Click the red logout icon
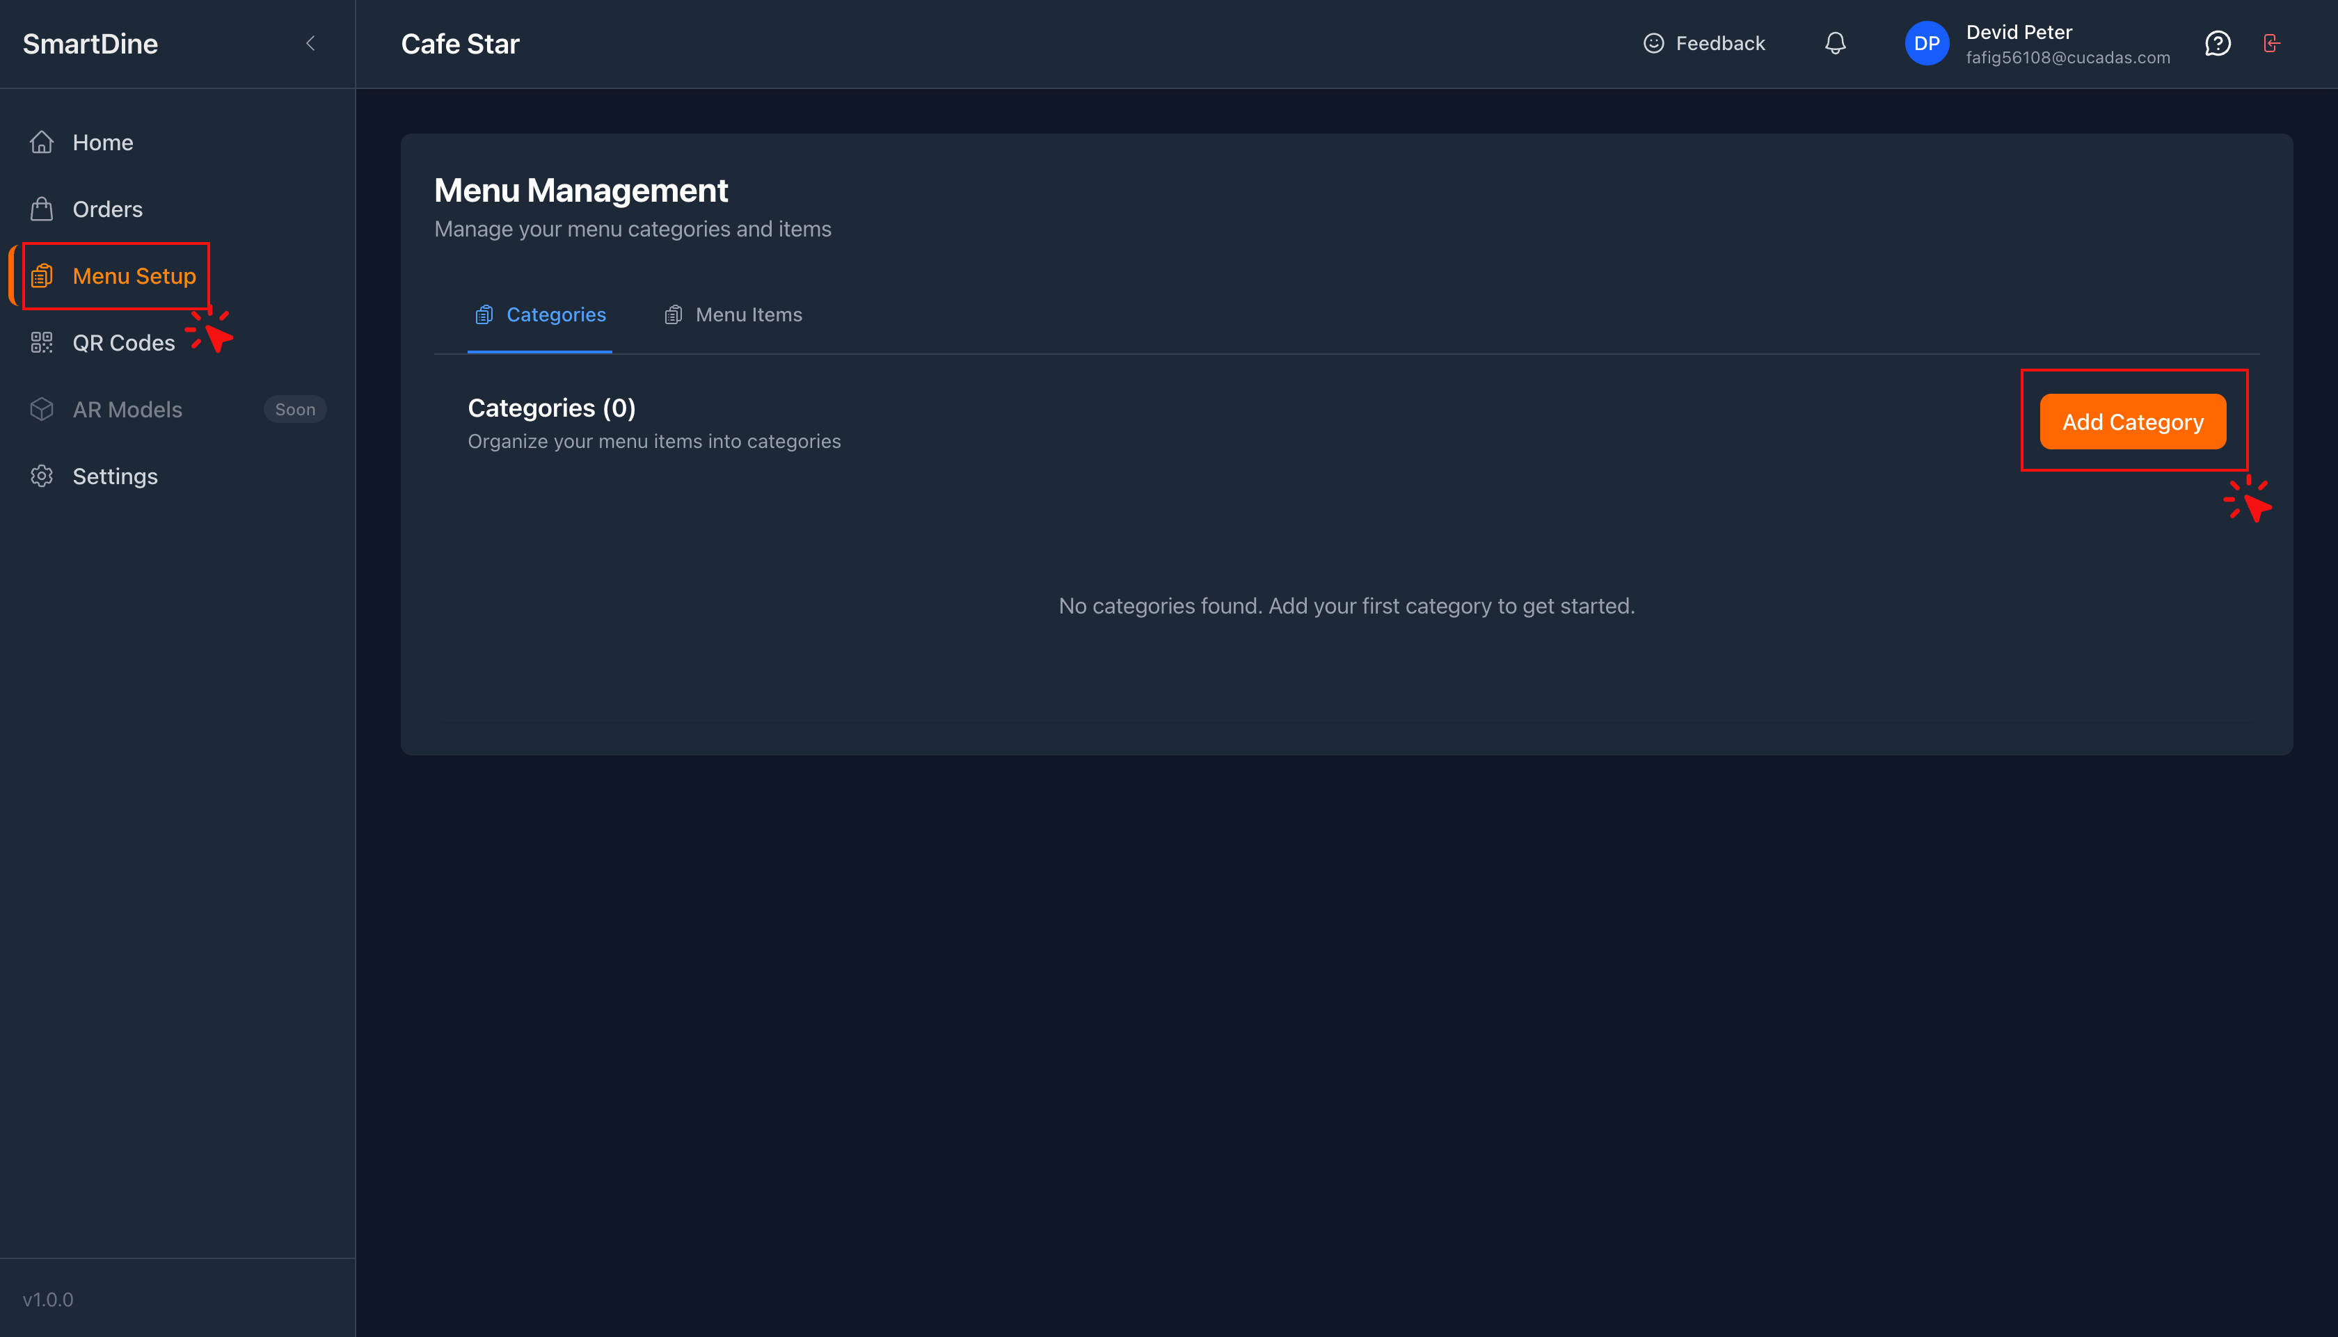Image resolution: width=2338 pixels, height=1337 pixels. pyautogui.click(x=2271, y=43)
